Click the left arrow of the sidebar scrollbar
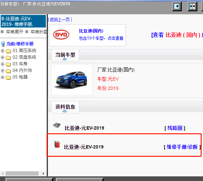 pyautogui.click(x=3, y=173)
